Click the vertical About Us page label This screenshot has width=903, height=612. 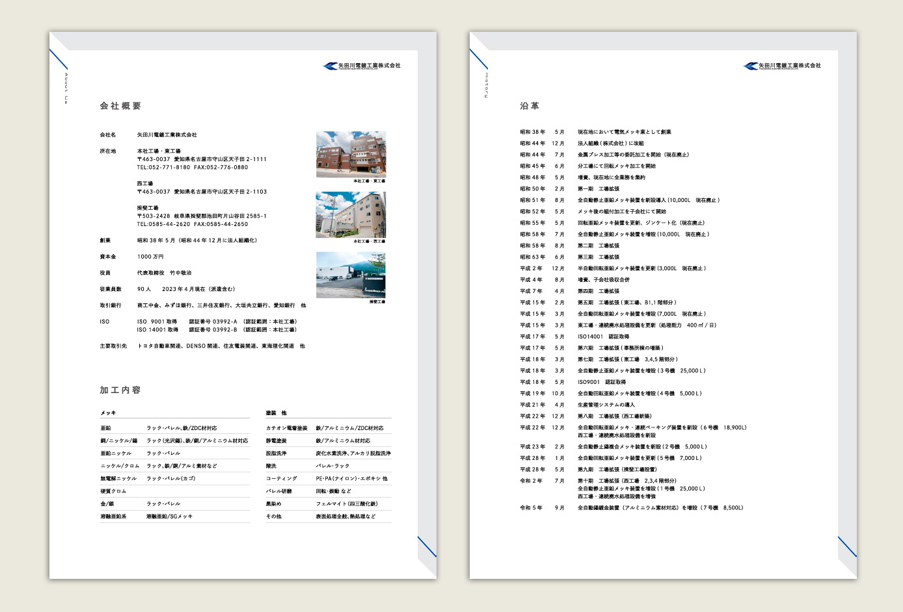pyautogui.click(x=66, y=88)
